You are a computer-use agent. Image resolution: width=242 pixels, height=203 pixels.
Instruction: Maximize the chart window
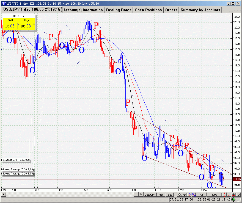pos(233,3)
